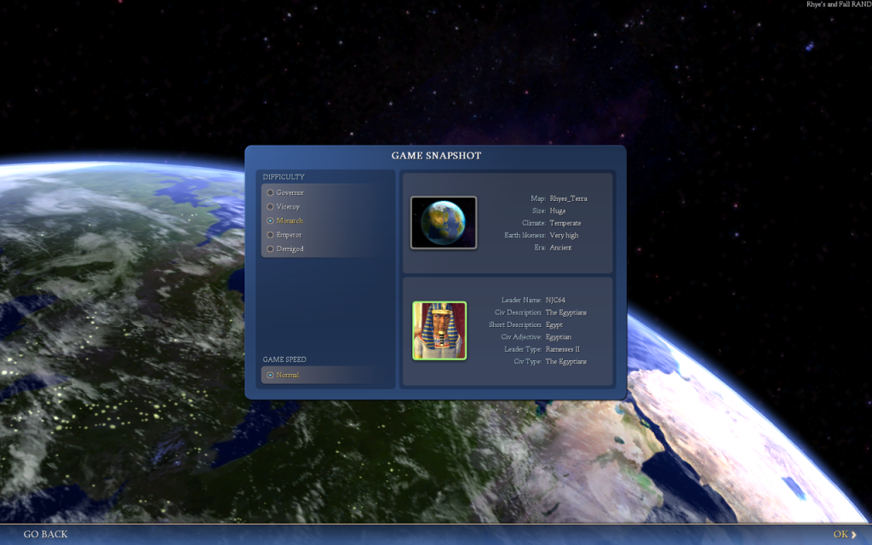Click the GAME SPEED heading
Viewport: 872px width, 545px height.
[x=284, y=359]
